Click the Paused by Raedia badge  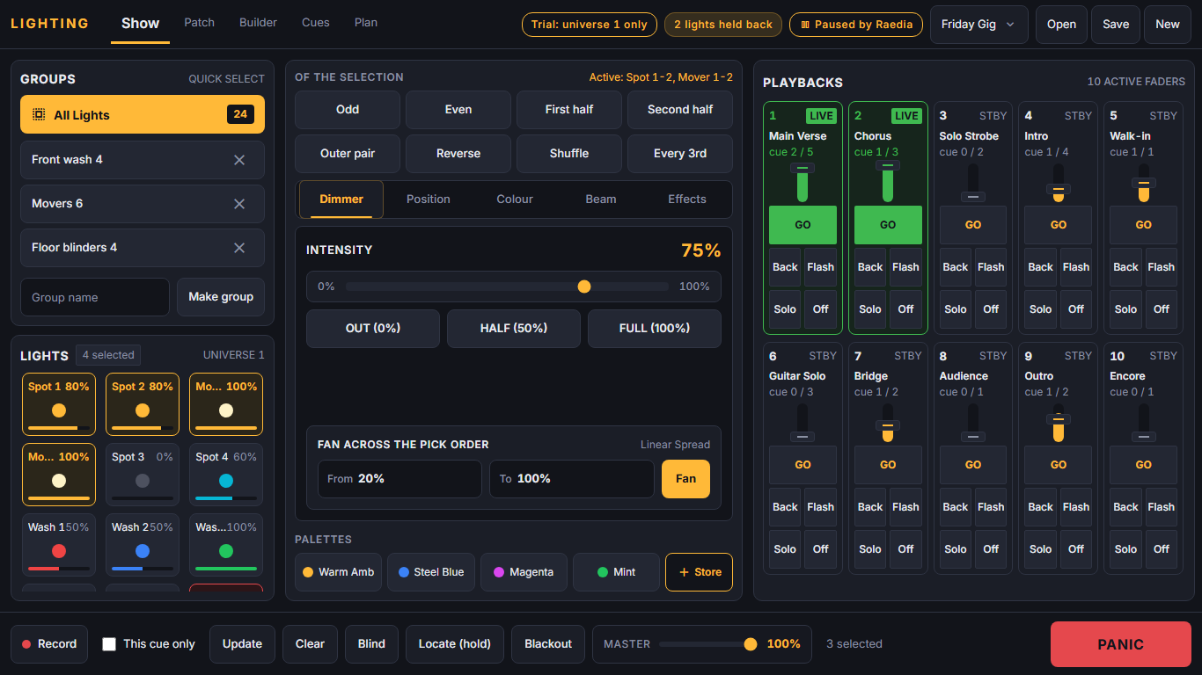coord(856,25)
